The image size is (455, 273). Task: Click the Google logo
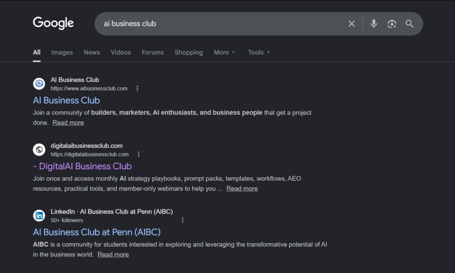(x=53, y=23)
